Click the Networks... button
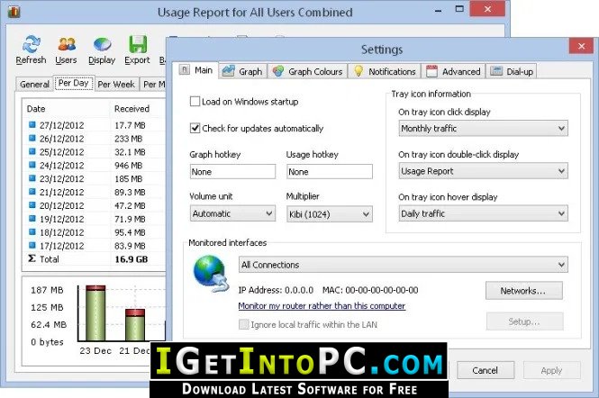 [x=523, y=291]
